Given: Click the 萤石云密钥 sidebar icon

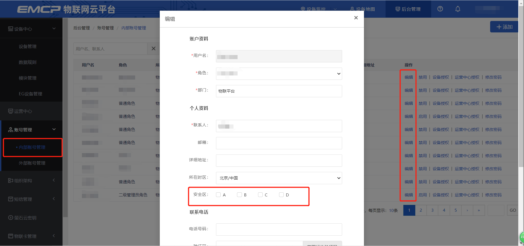Looking at the screenshot, I should pyautogui.click(x=10, y=217).
